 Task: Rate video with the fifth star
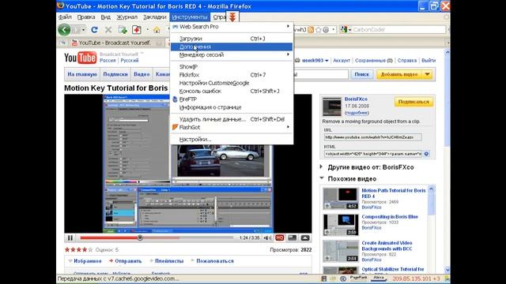[x=90, y=249]
